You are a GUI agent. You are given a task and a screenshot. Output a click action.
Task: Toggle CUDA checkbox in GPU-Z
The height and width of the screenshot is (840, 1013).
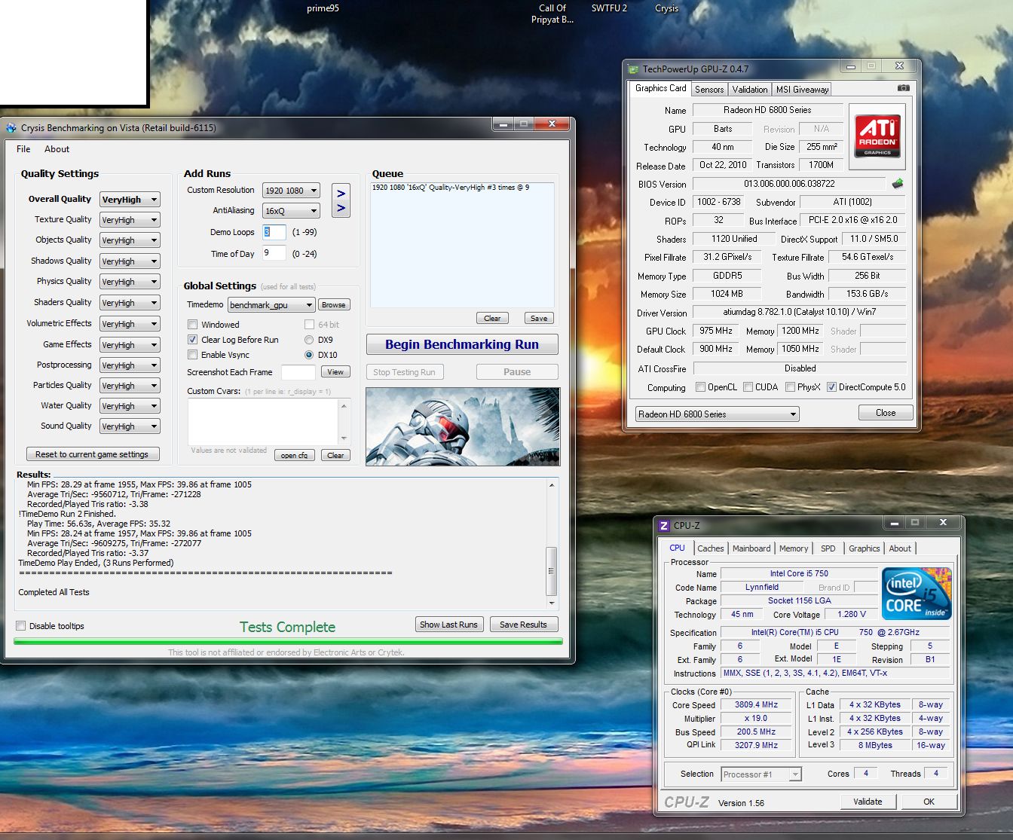(748, 387)
